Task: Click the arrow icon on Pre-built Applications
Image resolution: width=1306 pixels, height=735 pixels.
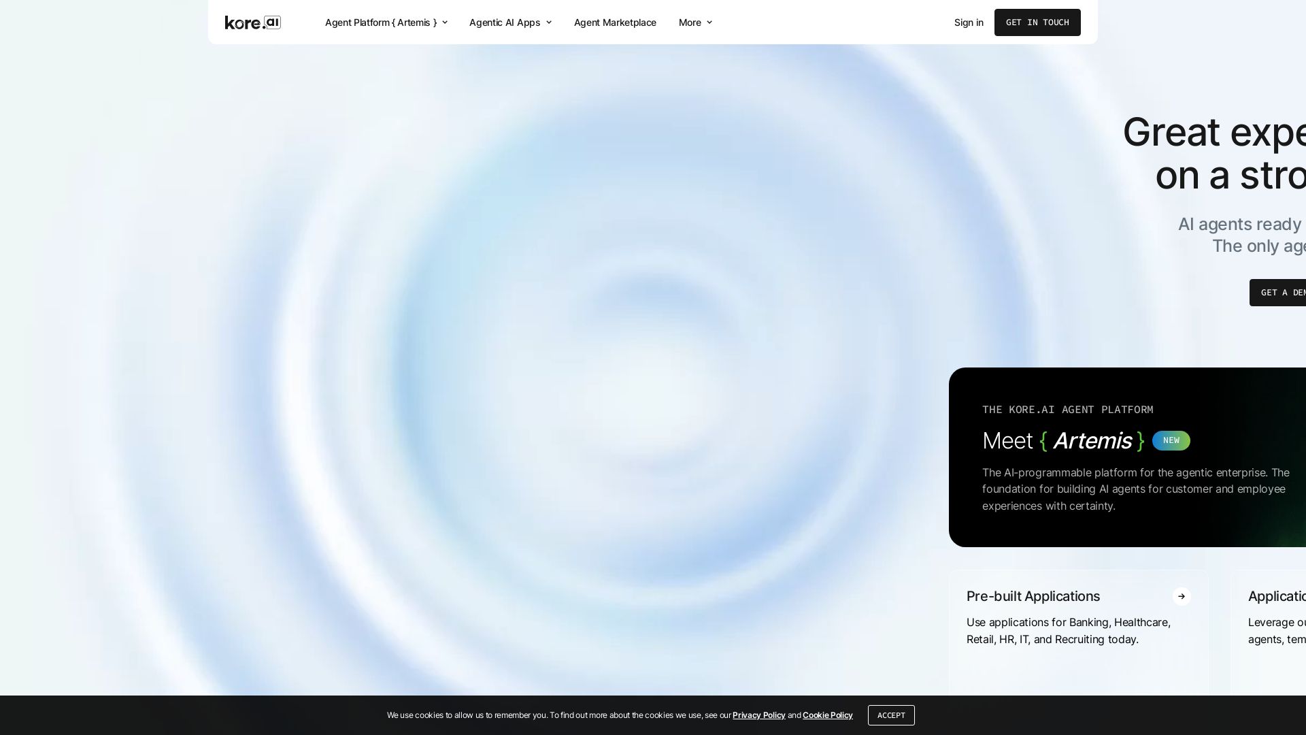Action: 1182,596
